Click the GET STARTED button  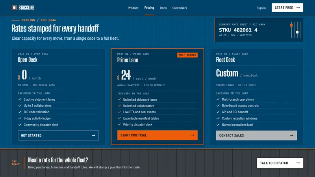tap(58, 135)
